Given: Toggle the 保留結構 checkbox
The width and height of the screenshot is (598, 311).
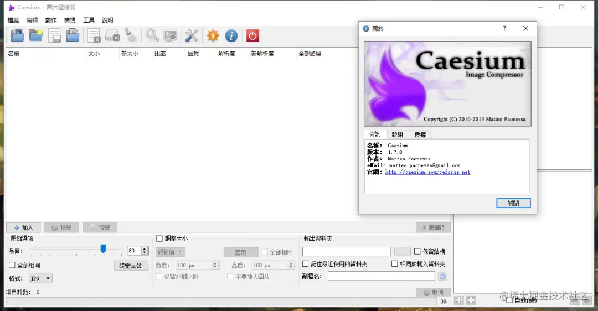Looking at the screenshot, I should click(417, 251).
